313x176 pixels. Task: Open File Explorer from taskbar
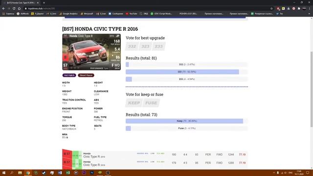click(20, 173)
